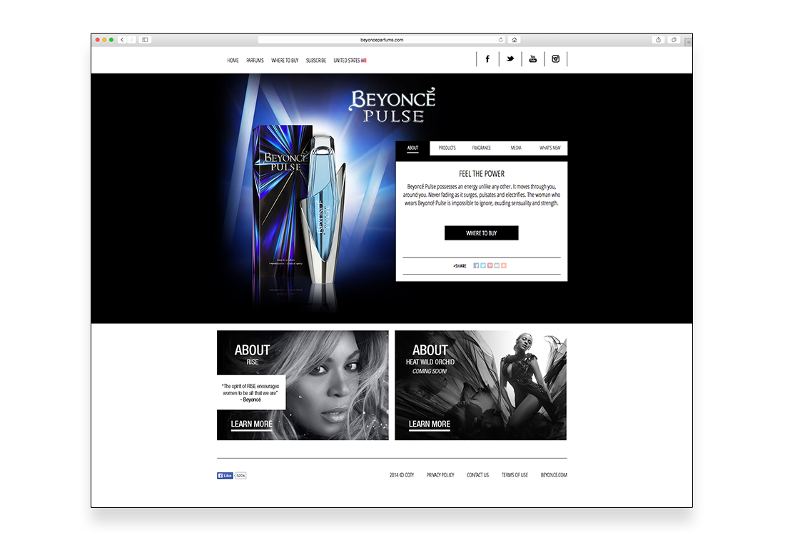The image size is (785, 535).
Task: Click the +SHARE label
Action: (460, 266)
